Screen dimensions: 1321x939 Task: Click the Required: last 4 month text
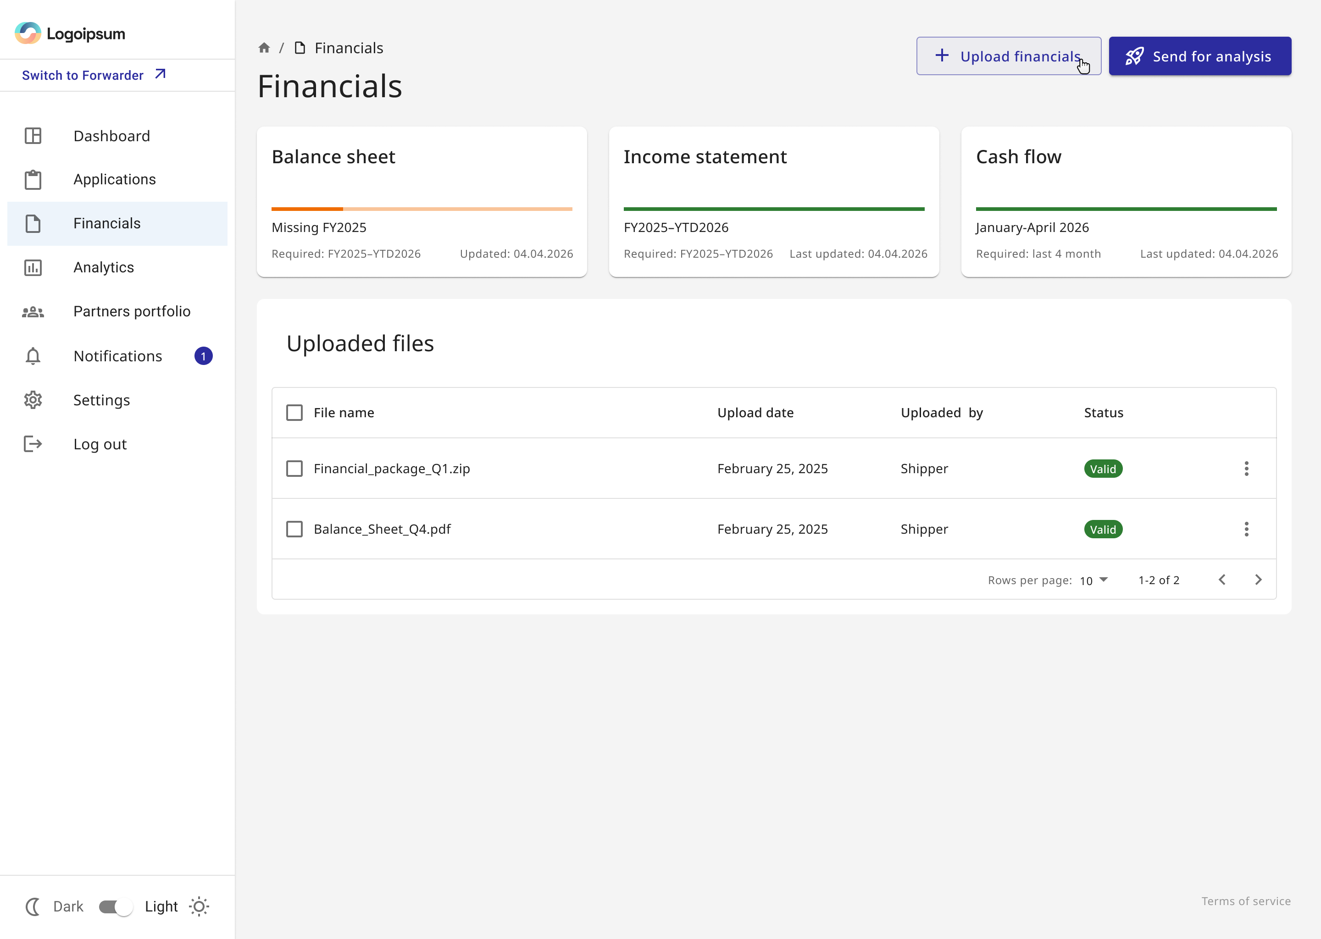point(1038,254)
